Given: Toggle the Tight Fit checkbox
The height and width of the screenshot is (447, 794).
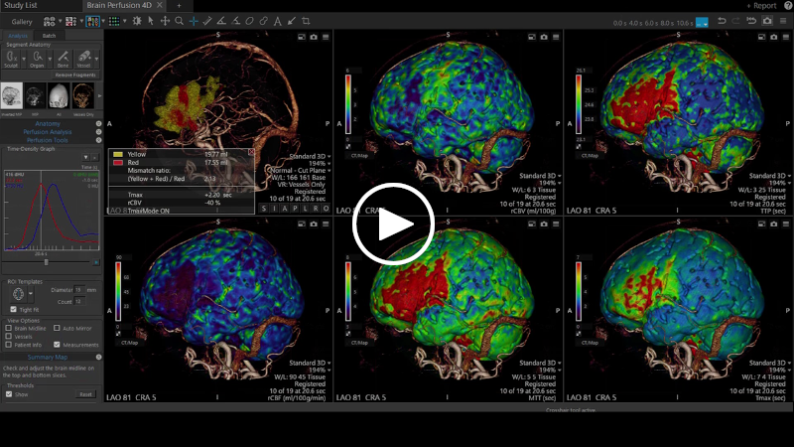Looking at the screenshot, I should [x=14, y=309].
